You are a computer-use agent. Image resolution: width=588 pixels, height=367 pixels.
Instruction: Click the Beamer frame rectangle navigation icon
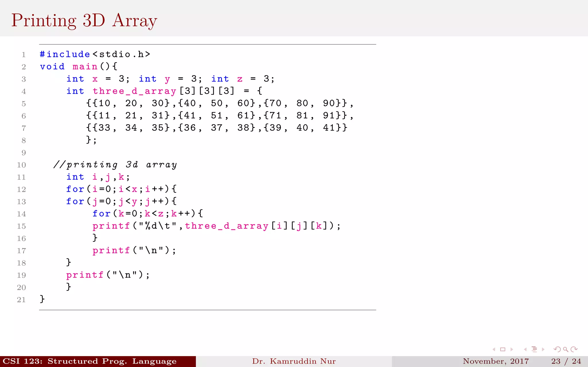click(503, 349)
